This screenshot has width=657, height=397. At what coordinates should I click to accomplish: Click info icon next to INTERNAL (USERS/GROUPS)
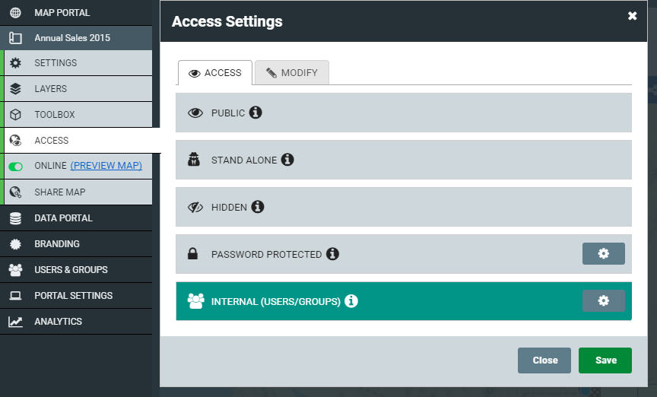[351, 301]
